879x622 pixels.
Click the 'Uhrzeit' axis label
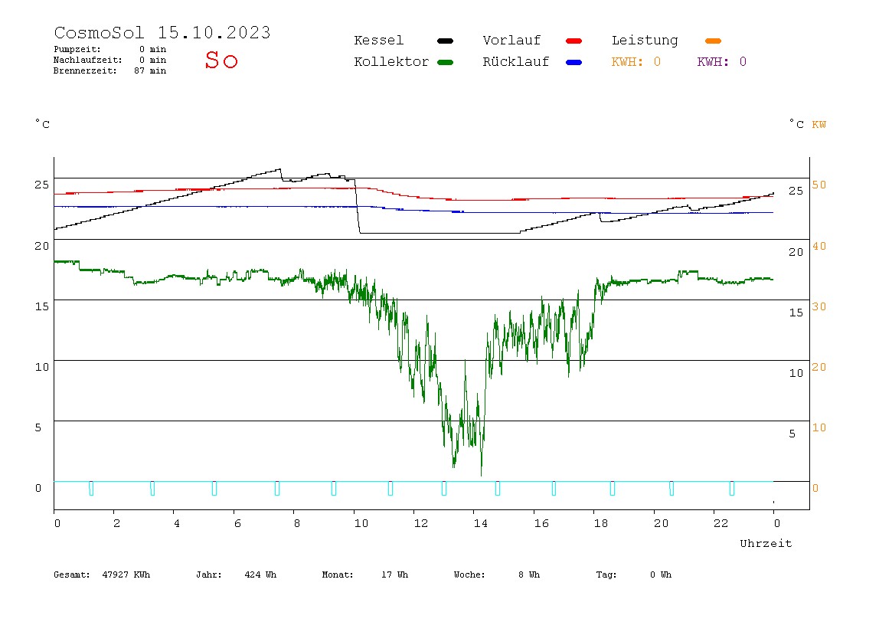point(766,543)
